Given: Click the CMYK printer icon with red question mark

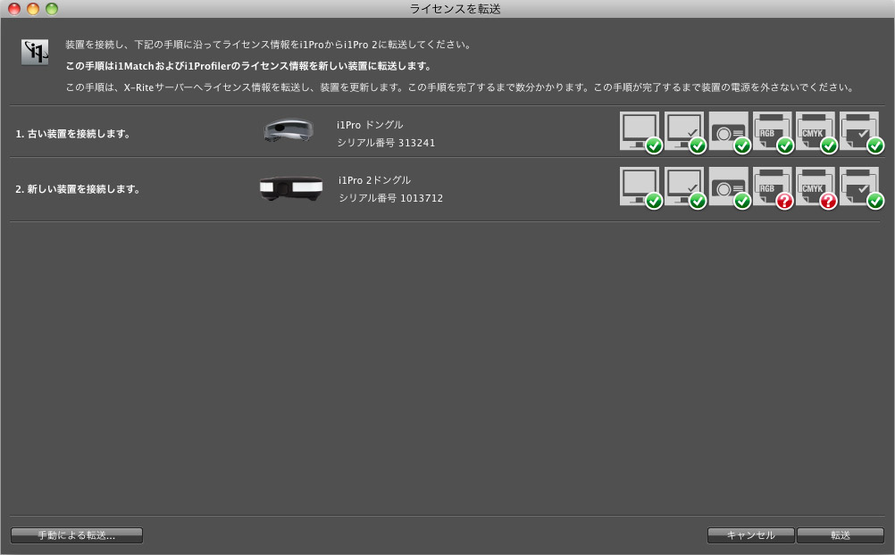Looking at the screenshot, I should (816, 187).
